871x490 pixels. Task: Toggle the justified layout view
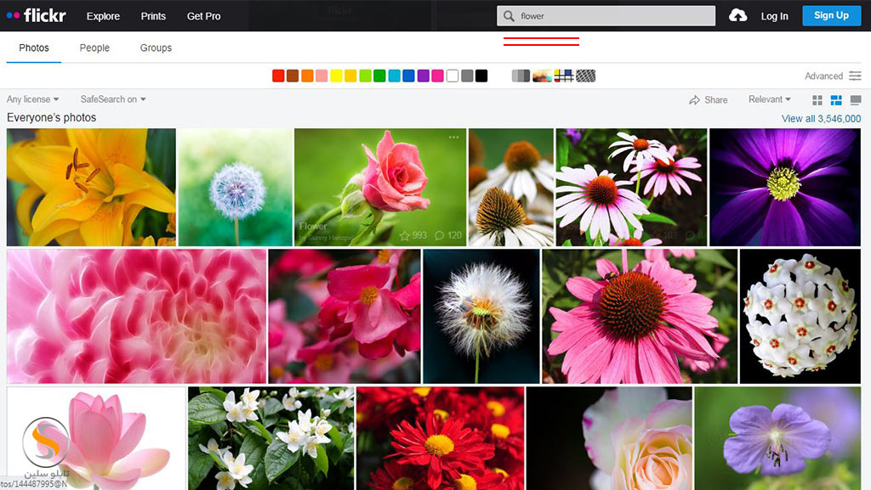(x=836, y=100)
